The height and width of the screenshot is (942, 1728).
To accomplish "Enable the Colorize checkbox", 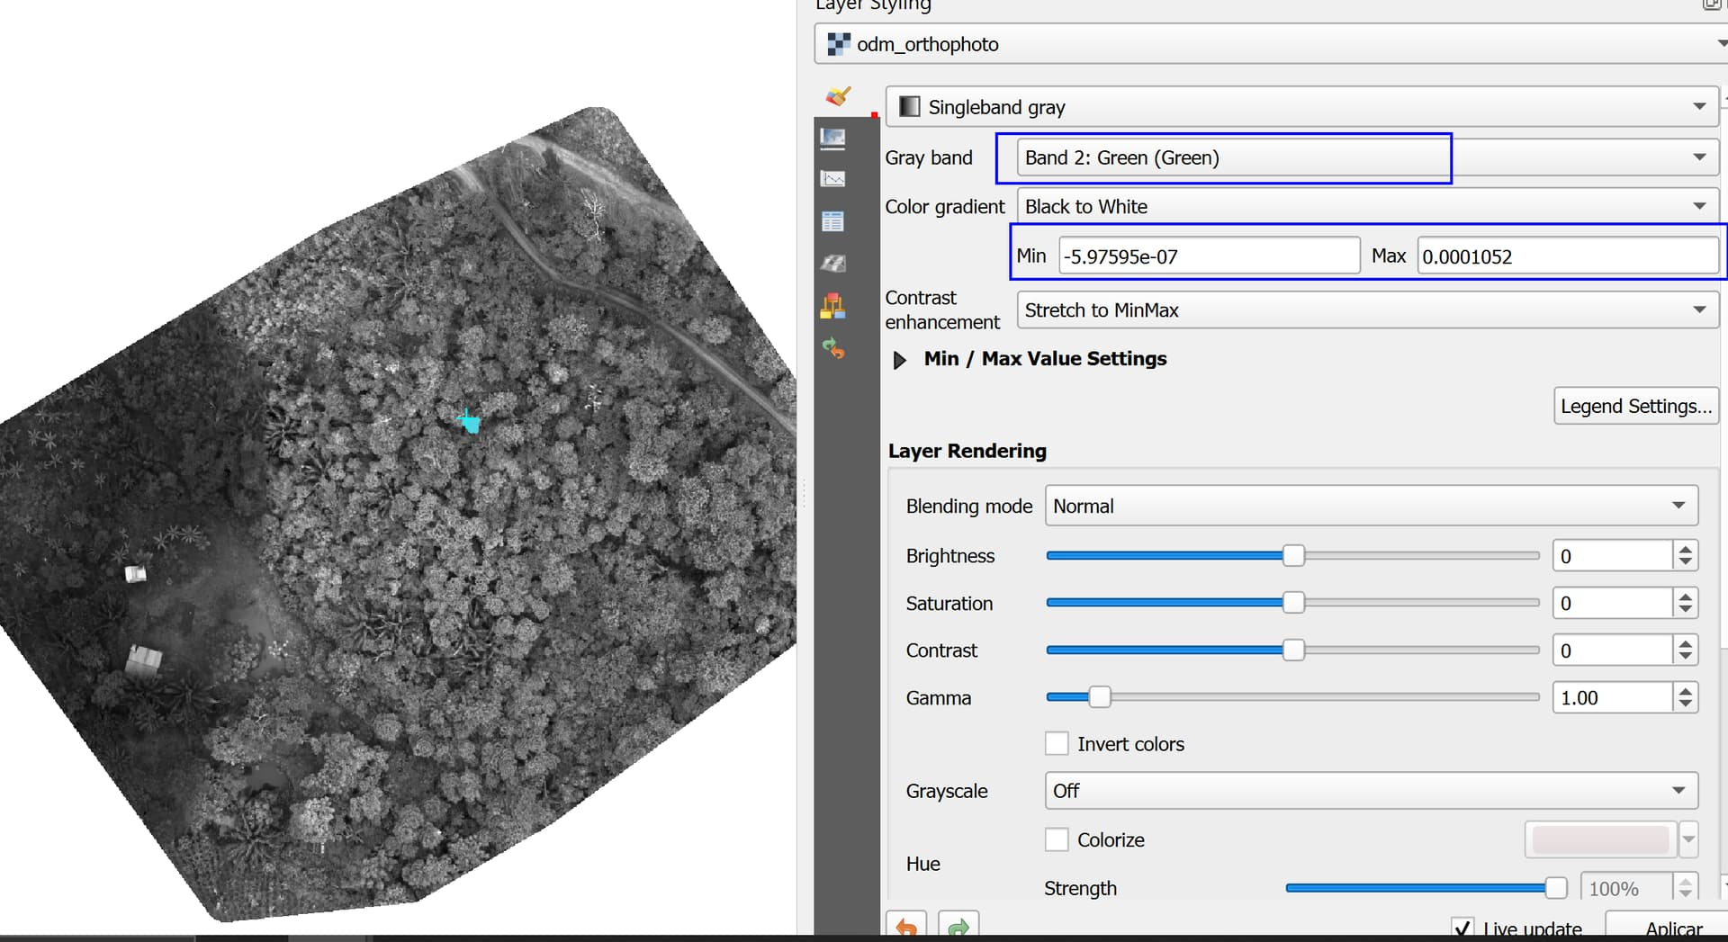I will click(x=1057, y=839).
